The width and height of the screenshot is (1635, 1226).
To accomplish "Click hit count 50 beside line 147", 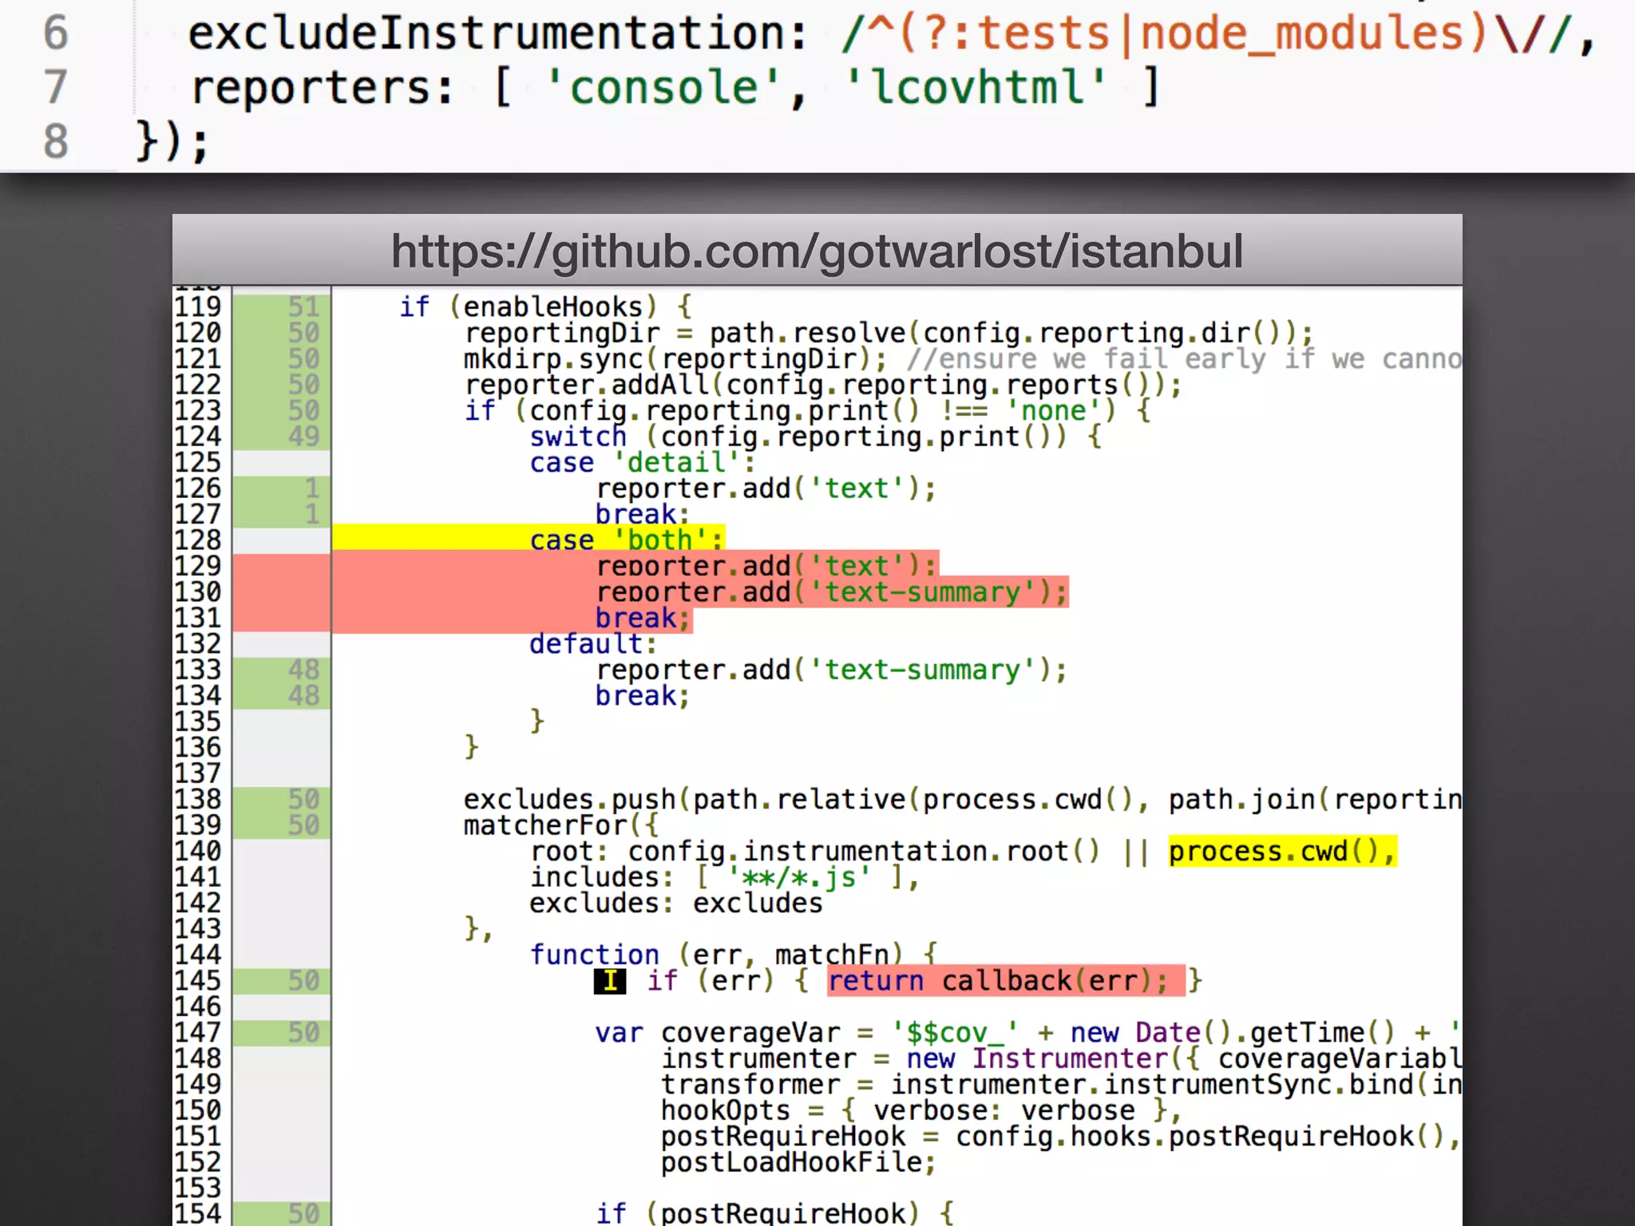I will coord(303,1033).
